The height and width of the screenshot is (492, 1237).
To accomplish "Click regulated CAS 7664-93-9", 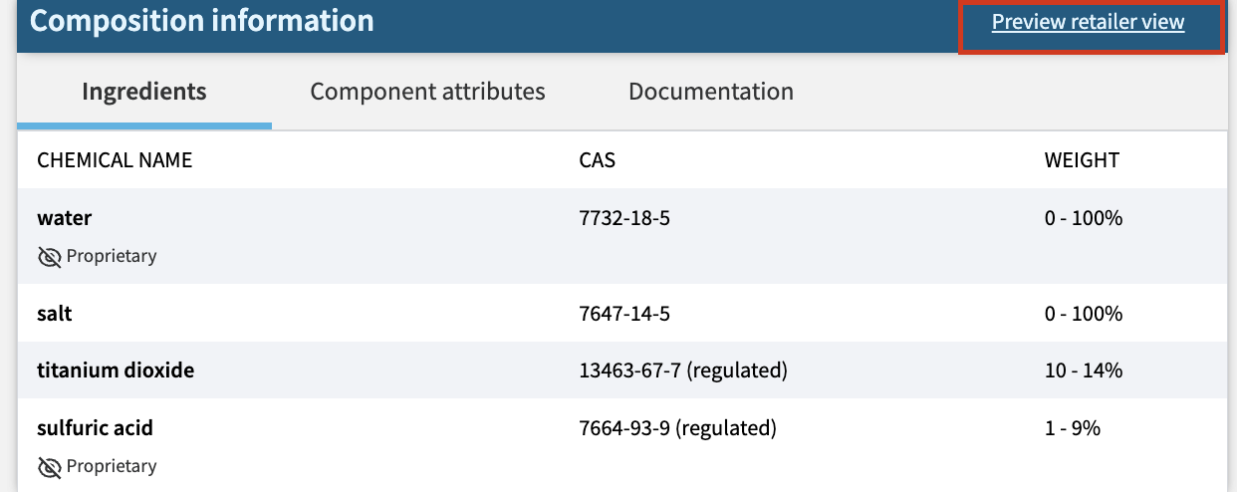I will (x=677, y=428).
